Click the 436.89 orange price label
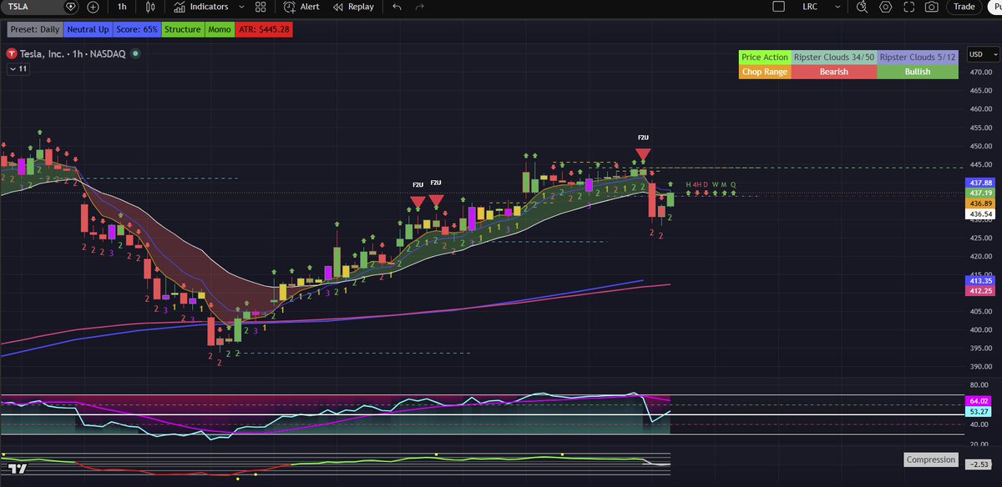Image resolution: width=1002 pixels, height=487 pixels. click(979, 203)
